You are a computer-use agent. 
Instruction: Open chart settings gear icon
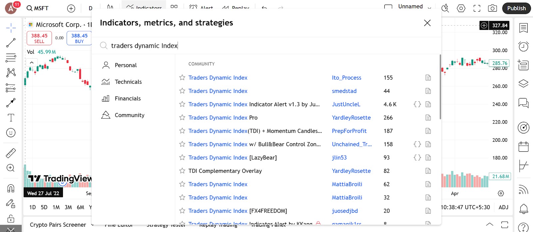coord(461,8)
